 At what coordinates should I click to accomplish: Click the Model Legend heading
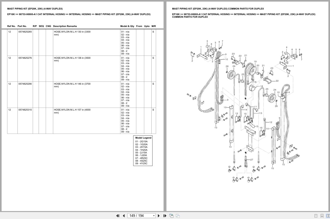click(143, 138)
